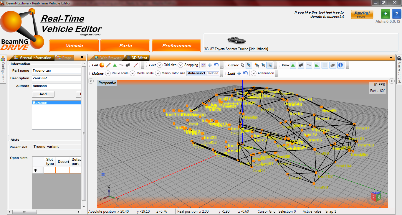Image resolution: width=402 pixels, height=215 pixels.
Task: Select the beam edit tool icon
Action: tap(108, 65)
